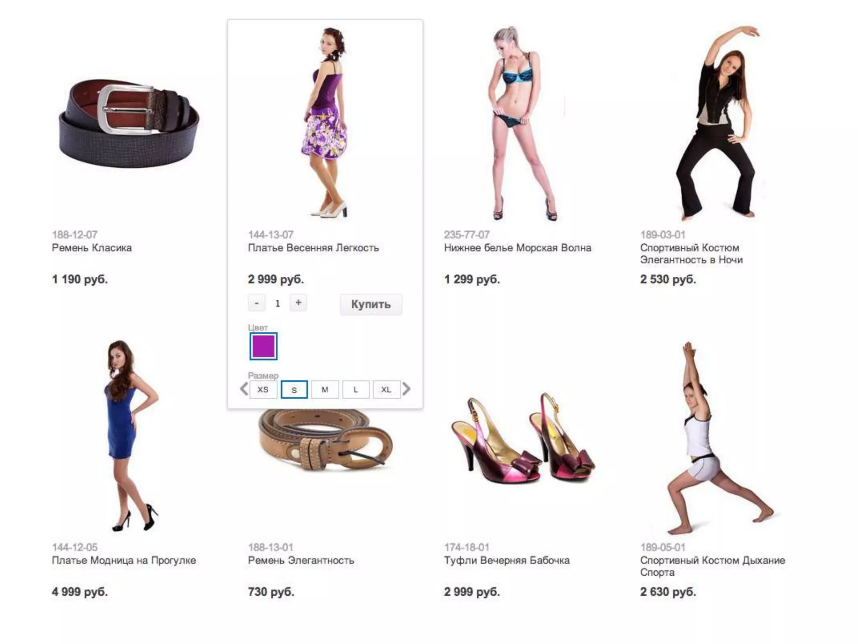
Task: Choose size L
Action: tap(356, 390)
